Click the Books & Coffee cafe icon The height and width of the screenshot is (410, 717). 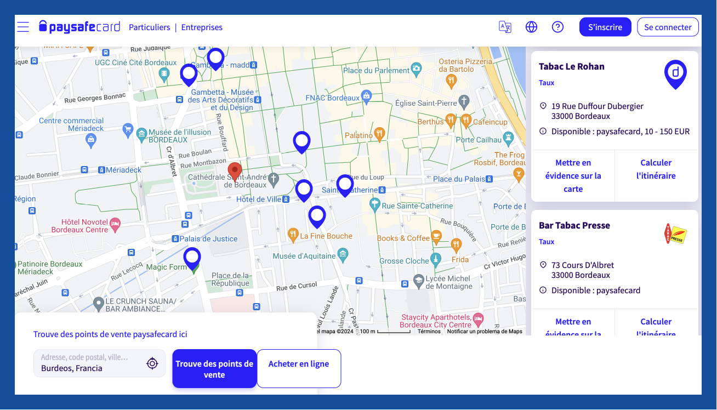[436, 237]
